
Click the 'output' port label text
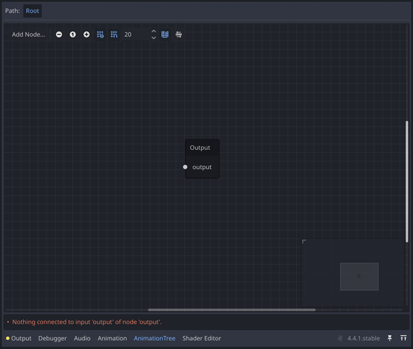click(x=202, y=167)
